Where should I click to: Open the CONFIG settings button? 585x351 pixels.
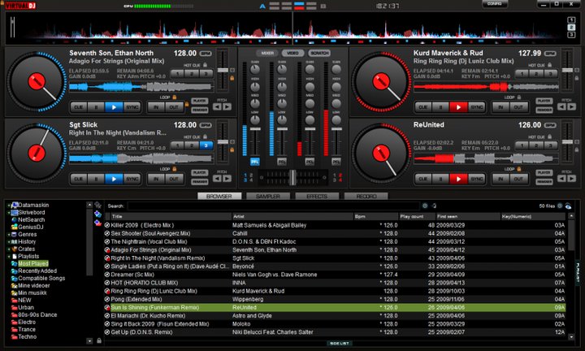[x=494, y=4]
